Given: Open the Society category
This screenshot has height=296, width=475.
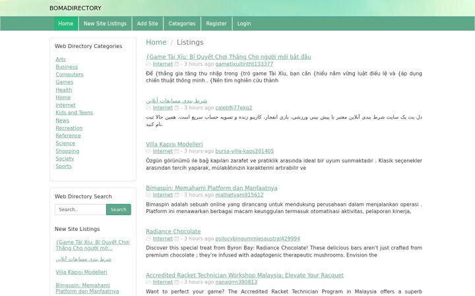Looking at the screenshot, I should [x=65, y=159].
